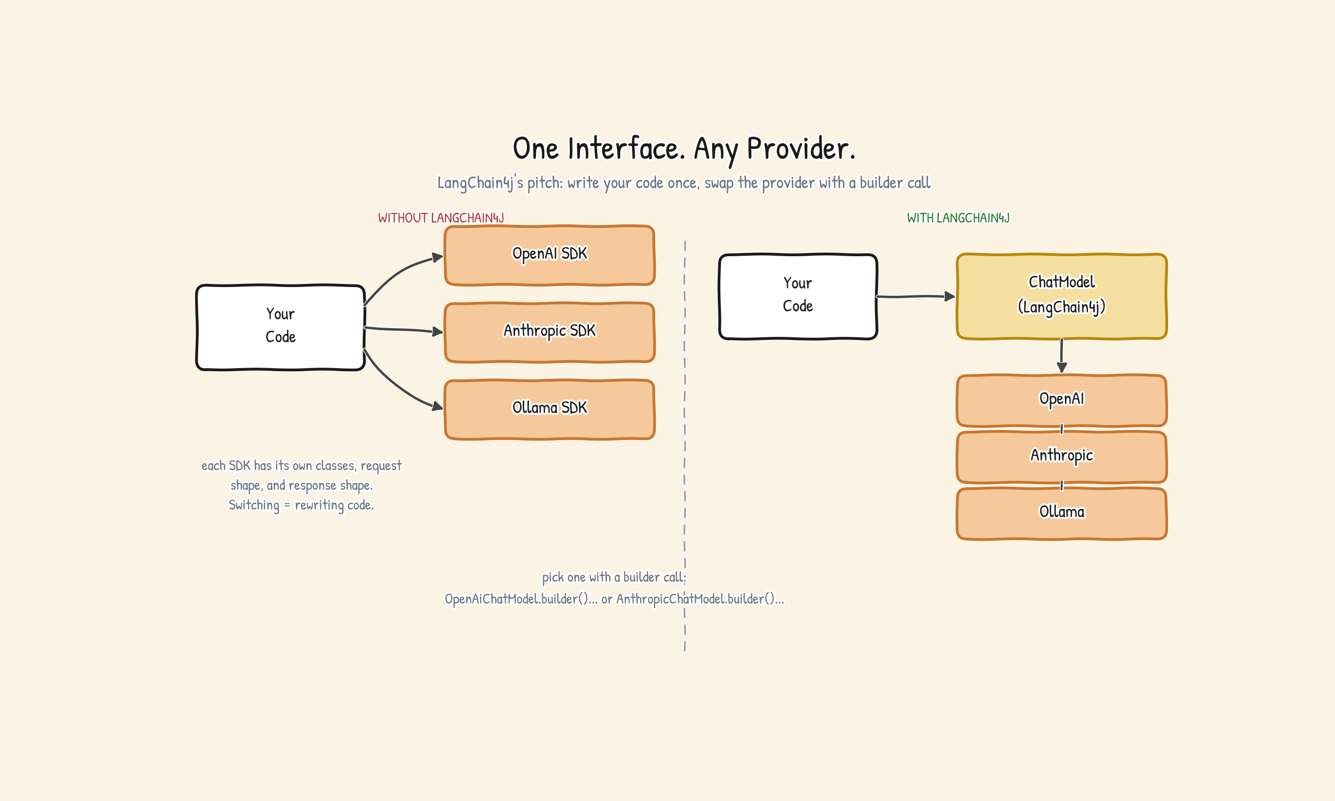Select the Anthropic provider box under ChatModel

coord(1062,457)
